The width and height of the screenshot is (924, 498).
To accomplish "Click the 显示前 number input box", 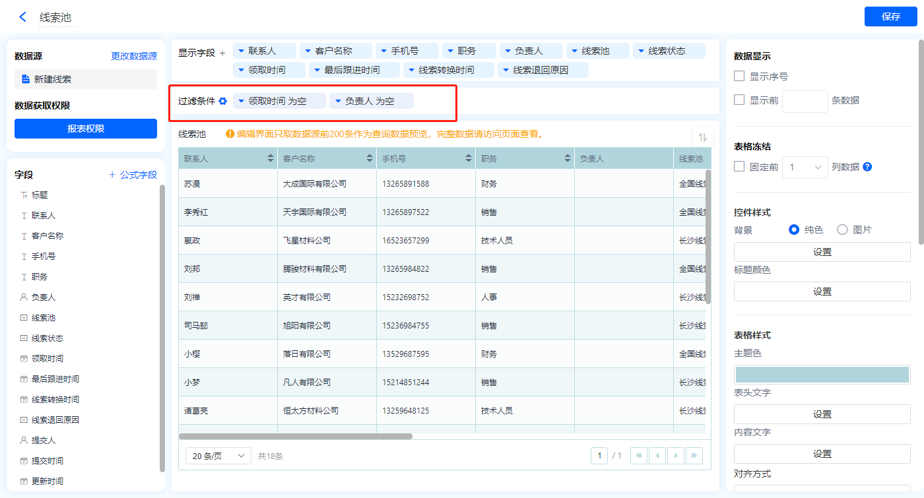I will pyautogui.click(x=805, y=101).
